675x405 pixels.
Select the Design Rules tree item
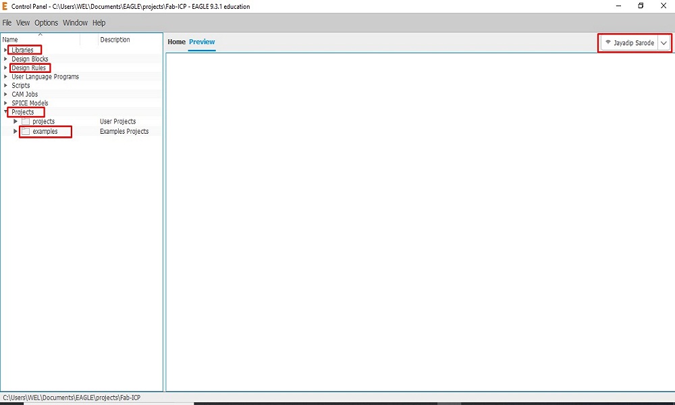tap(28, 67)
